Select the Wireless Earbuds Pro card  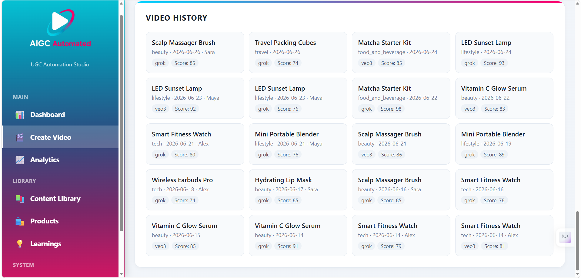195,190
